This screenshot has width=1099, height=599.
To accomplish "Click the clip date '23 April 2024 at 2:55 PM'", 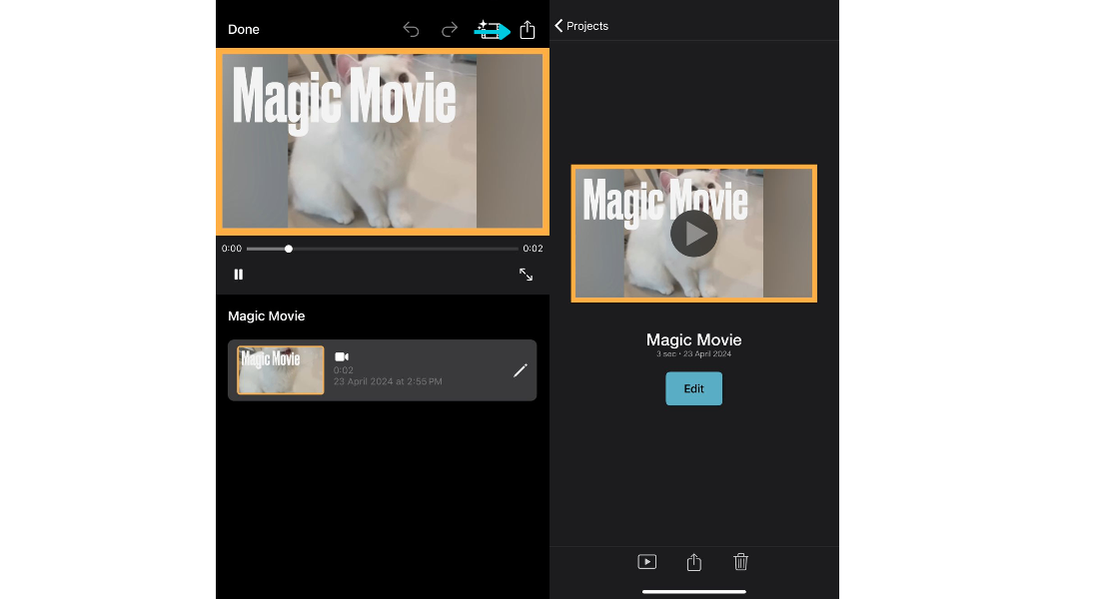I will point(388,381).
